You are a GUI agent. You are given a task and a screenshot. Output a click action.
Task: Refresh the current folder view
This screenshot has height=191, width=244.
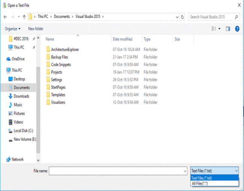tap(182, 17)
